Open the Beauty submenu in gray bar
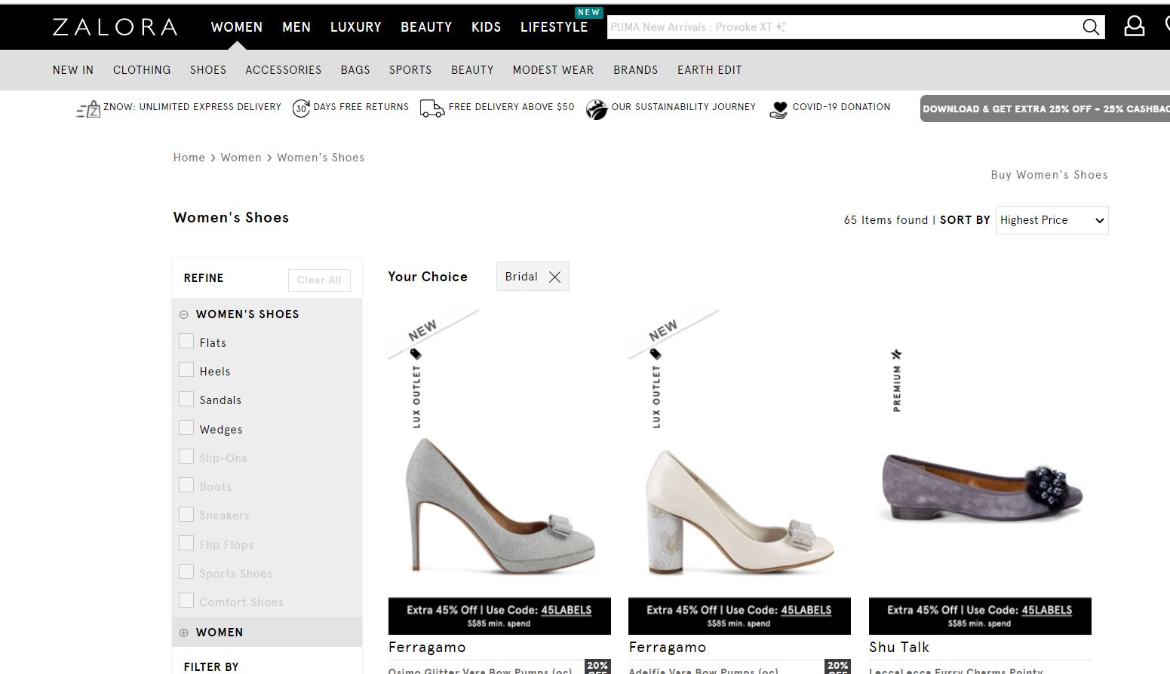Image resolution: width=1170 pixels, height=674 pixels. coord(472,70)
